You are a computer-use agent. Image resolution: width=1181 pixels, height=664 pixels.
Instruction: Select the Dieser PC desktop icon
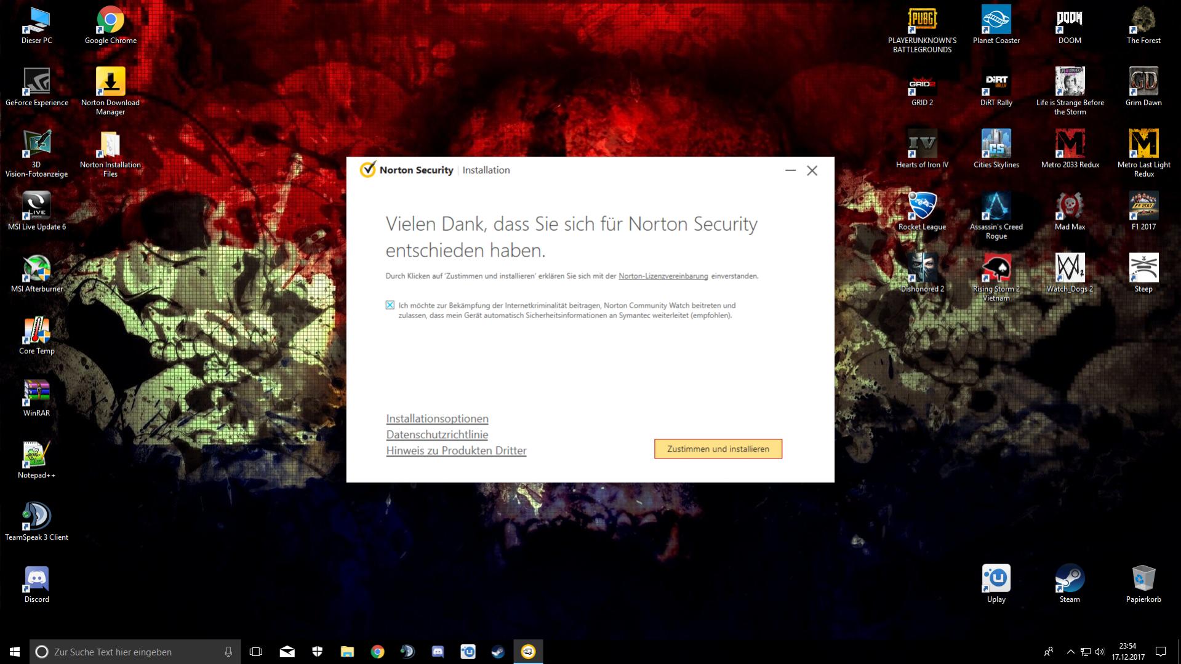coord(37,26)
